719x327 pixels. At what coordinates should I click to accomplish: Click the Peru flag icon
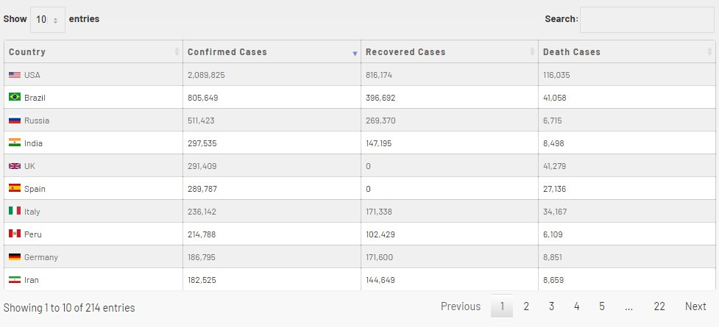coord(15,234)
